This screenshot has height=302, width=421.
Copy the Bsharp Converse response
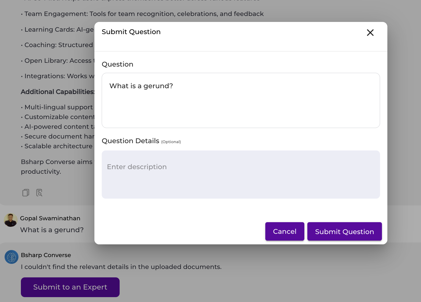click(x=26, y=193)
